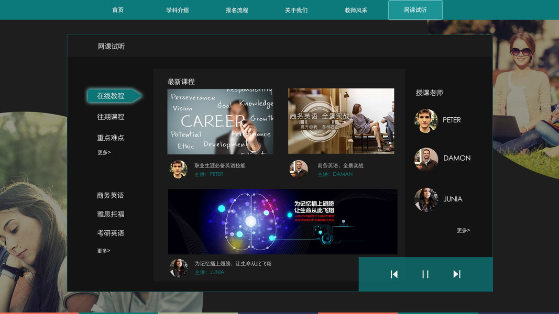Select the 网课试听 navigation tab
The image size is (559, 314).
click(x=415, y=10)
